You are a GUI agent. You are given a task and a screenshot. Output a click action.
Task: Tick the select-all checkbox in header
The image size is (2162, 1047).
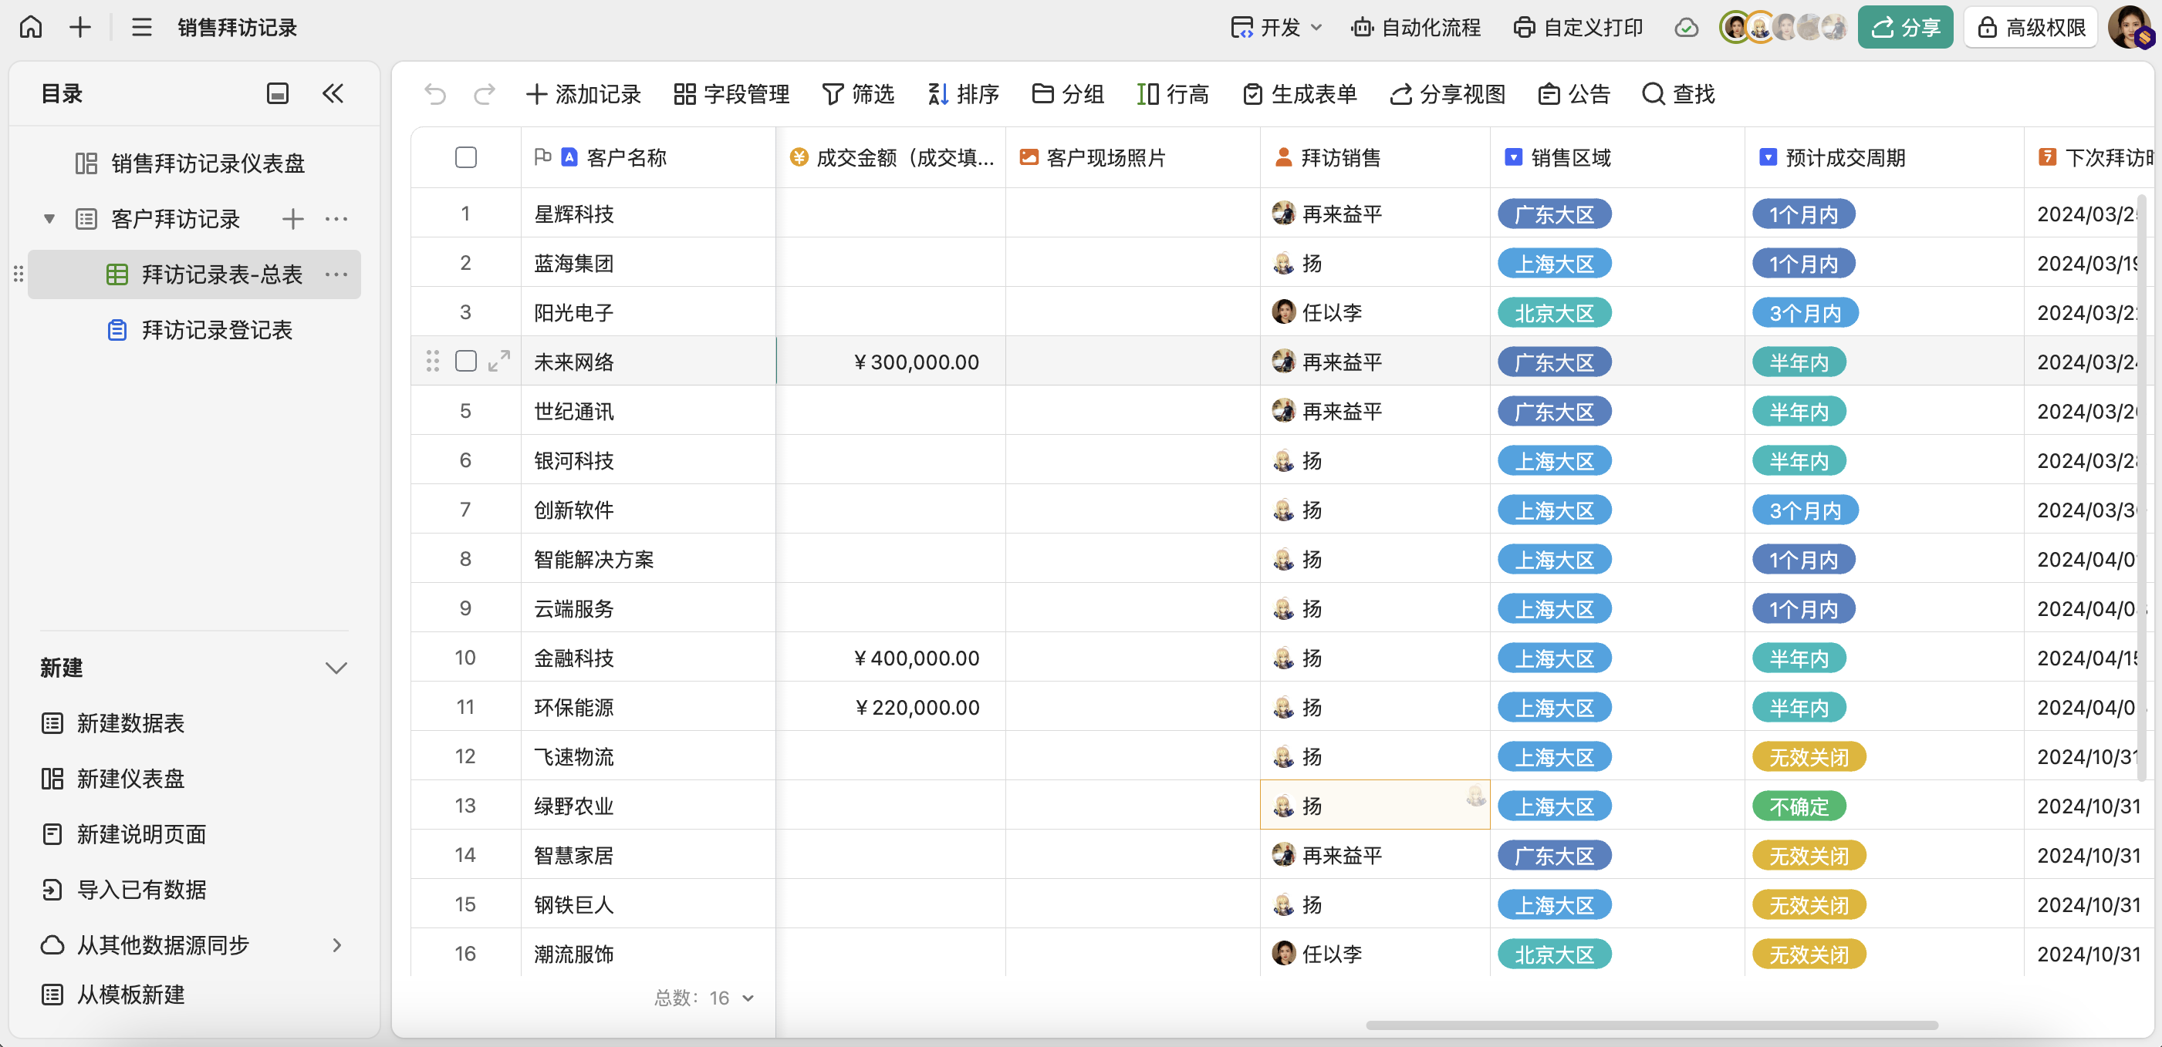(466, 158)
